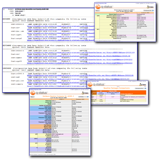Click the q-status logo in the Network Baseline window
Screen dimensions: 160x160
(104, 7)
